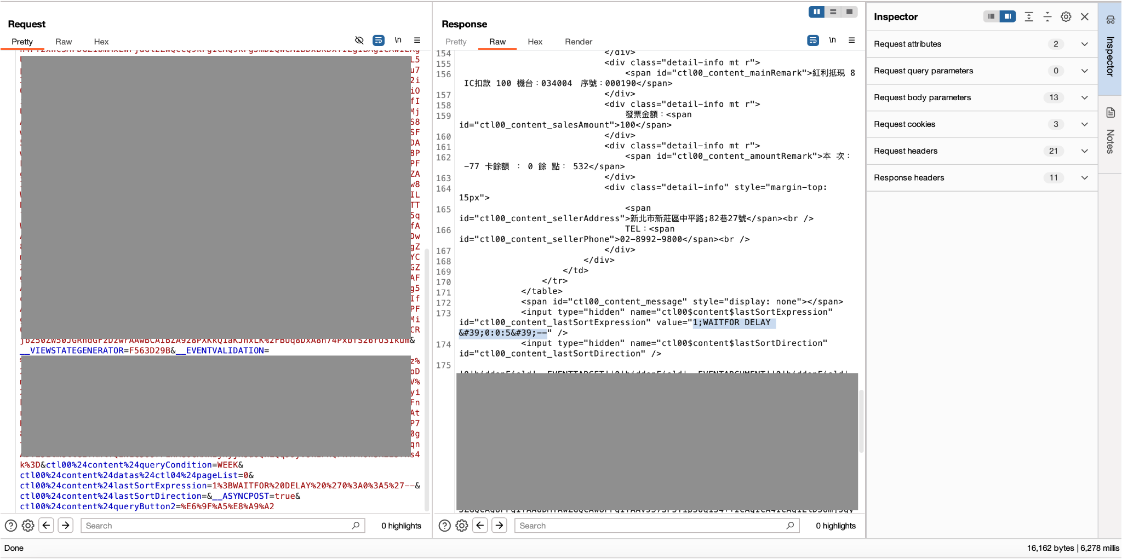Image resolution: width=1122 pixels, height=559 pixels.
Task: Open Inspector settings gear
Action: [1066, 17]
